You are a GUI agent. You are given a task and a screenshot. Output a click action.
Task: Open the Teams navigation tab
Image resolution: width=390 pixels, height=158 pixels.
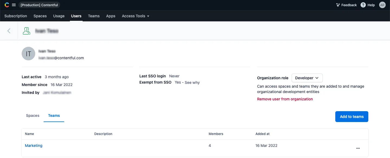tap(94, 16)
